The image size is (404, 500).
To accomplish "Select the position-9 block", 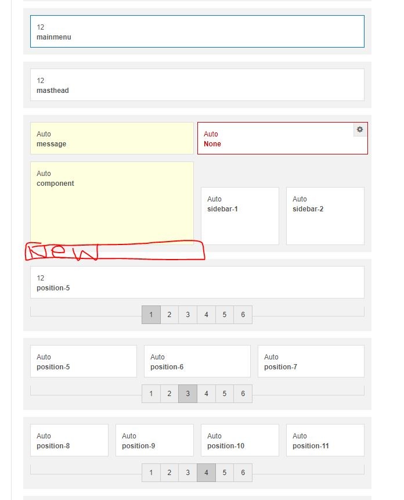I will click(154, 440).
